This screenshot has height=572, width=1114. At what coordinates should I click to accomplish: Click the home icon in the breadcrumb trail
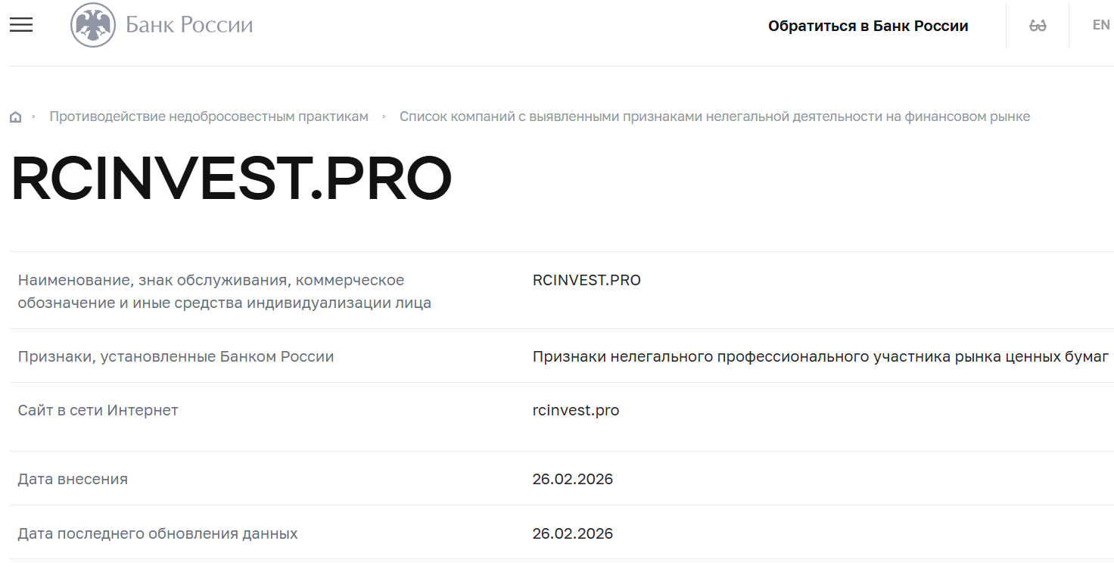tap(15, 116)
